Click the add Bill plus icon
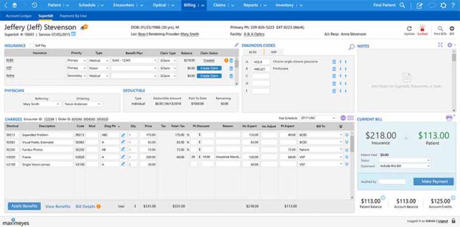The image size is (460, 227). coord(452,29)
